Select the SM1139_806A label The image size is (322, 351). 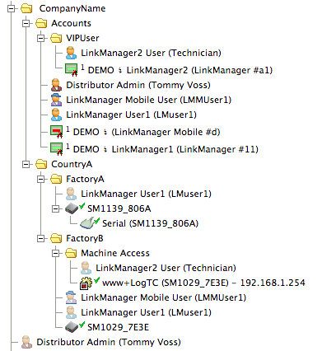(119, 209)
